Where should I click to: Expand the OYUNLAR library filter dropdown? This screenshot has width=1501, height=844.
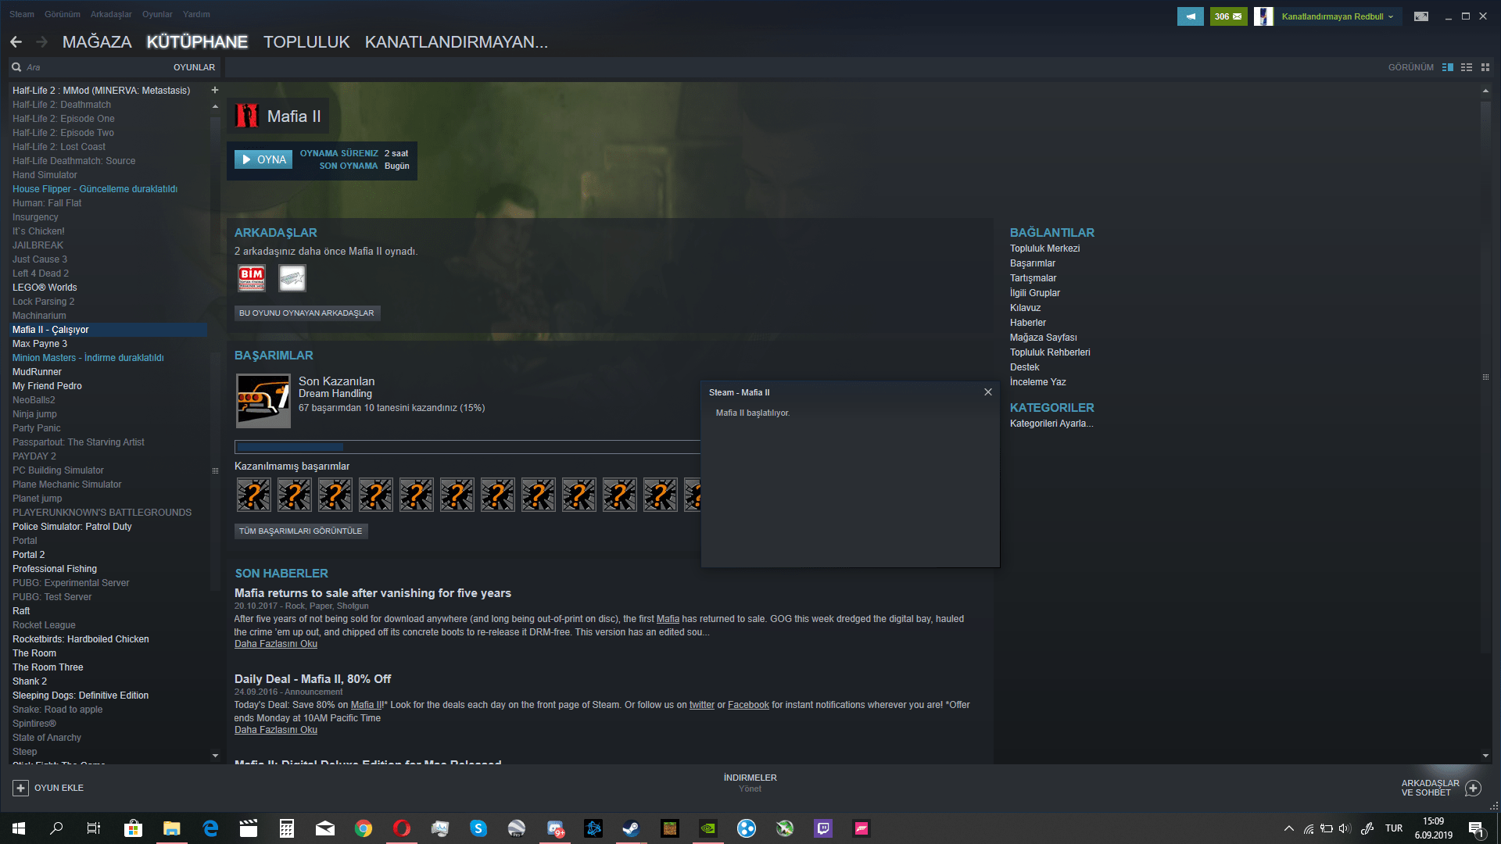coord(194,67)
